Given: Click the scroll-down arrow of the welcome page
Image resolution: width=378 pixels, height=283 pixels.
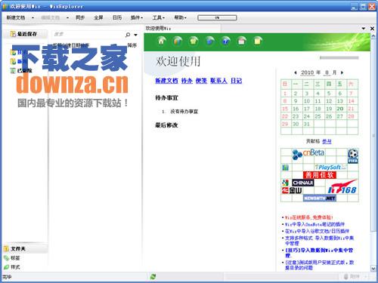Looking at the screenshot, I should coord(373,269).
